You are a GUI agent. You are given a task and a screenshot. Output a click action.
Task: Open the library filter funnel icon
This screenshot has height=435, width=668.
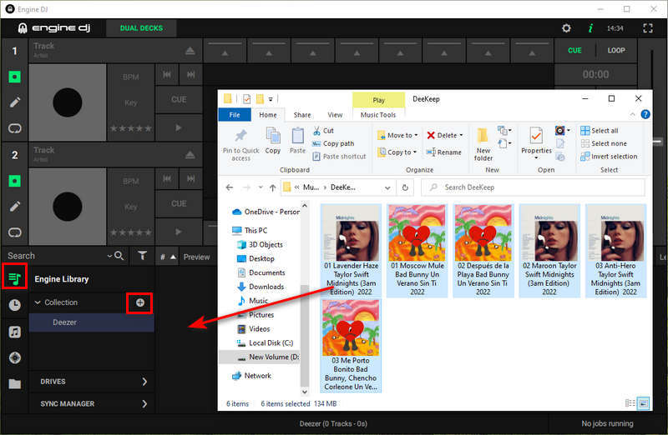(142, 256)
